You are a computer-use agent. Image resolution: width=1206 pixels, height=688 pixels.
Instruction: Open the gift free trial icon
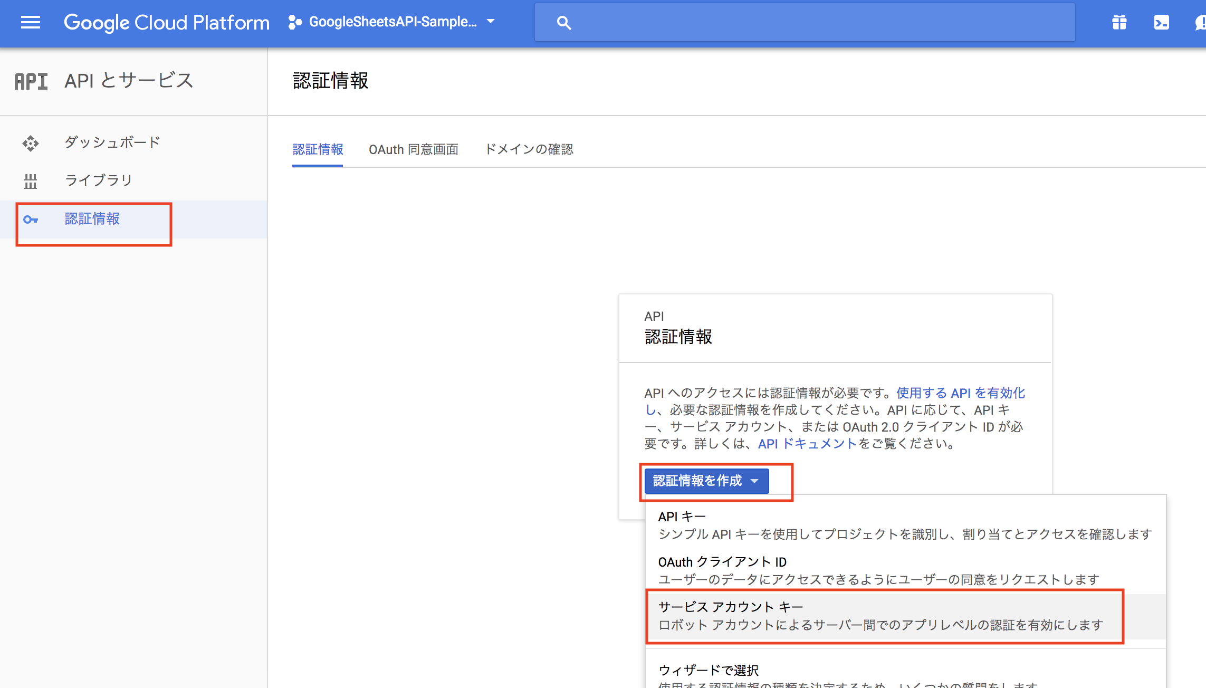pyautogui.click(x=1119, y=22)
